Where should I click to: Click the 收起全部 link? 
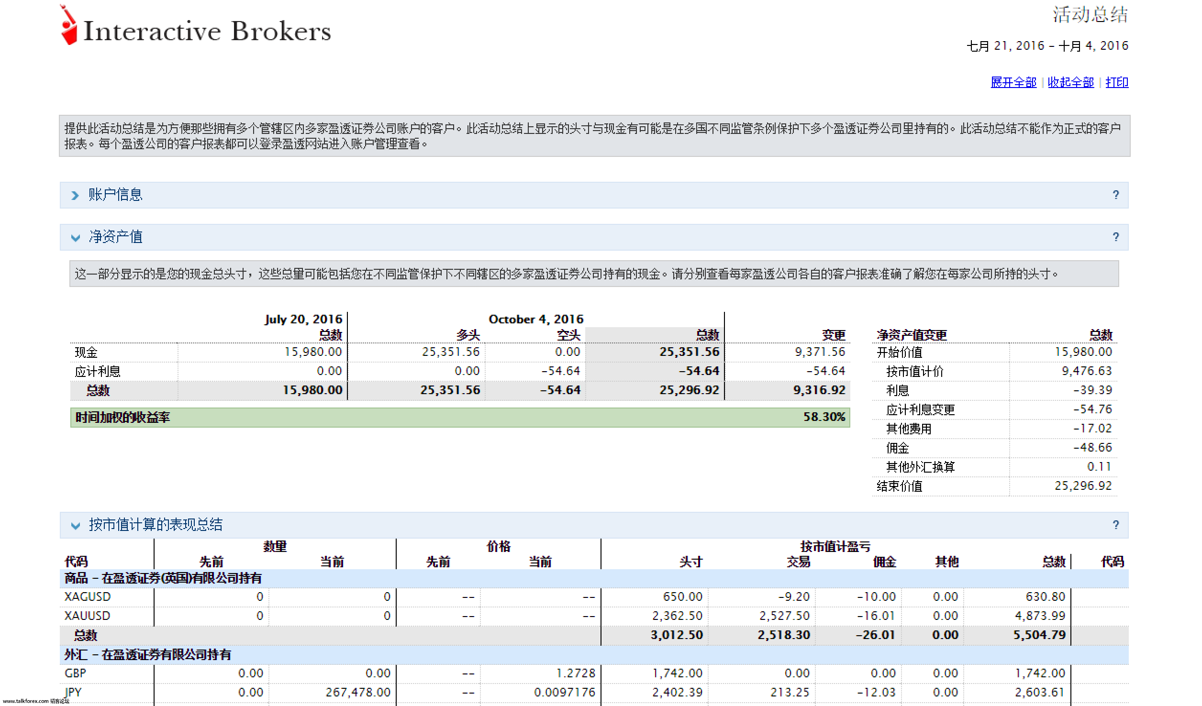pos(1071,82)
